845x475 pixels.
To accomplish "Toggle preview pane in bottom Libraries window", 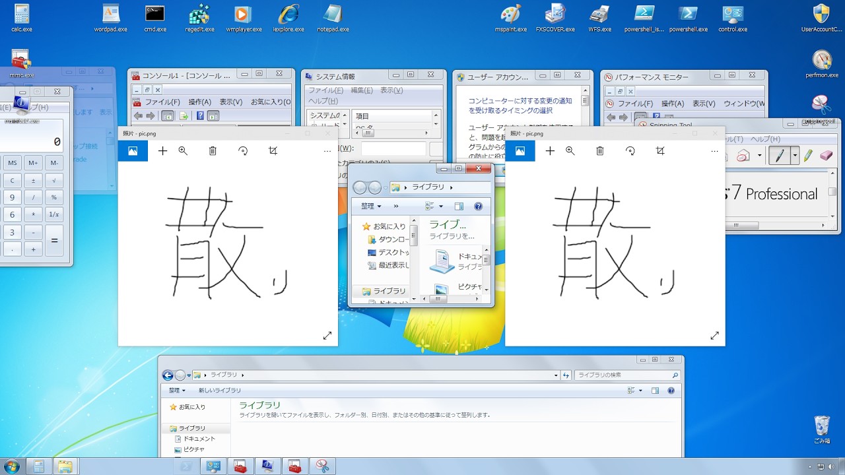I will (x=655, y=391).
